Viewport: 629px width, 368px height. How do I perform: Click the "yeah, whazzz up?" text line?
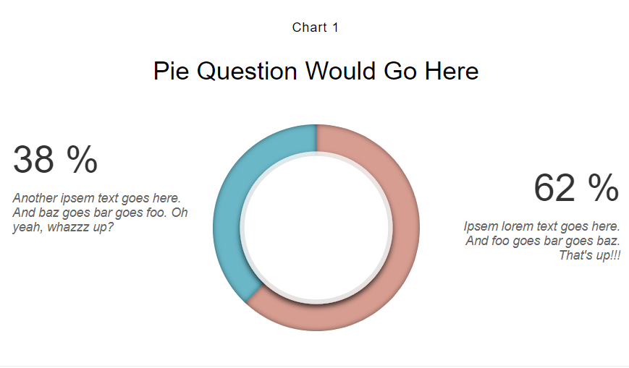63,227
